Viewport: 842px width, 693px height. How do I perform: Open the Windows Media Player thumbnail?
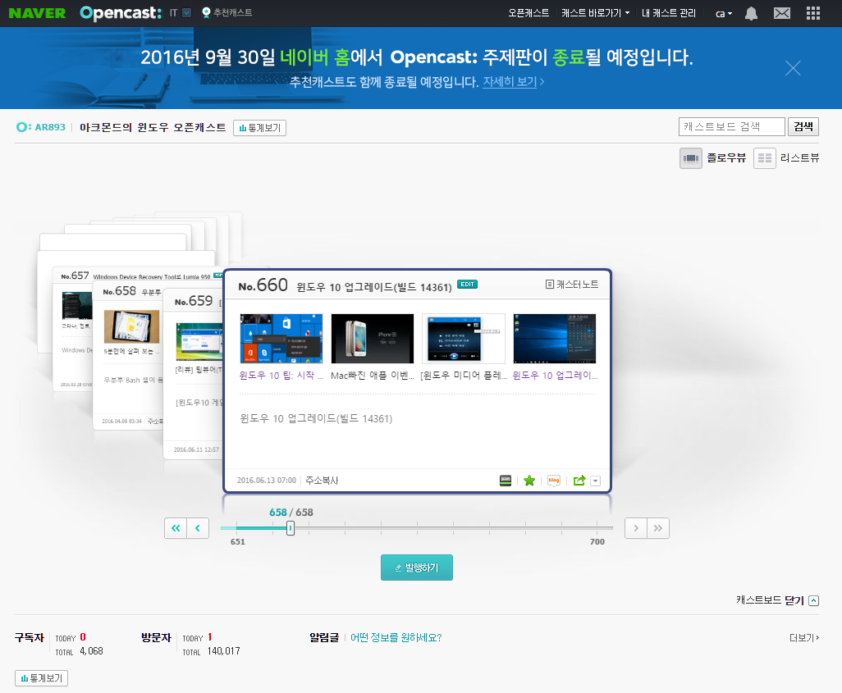click(464, 339)
